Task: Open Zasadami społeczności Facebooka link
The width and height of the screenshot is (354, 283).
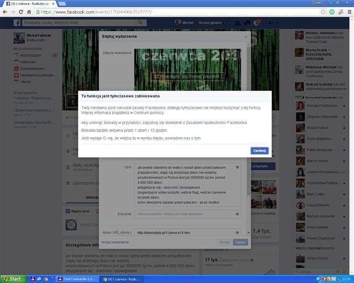Action: 216,123
